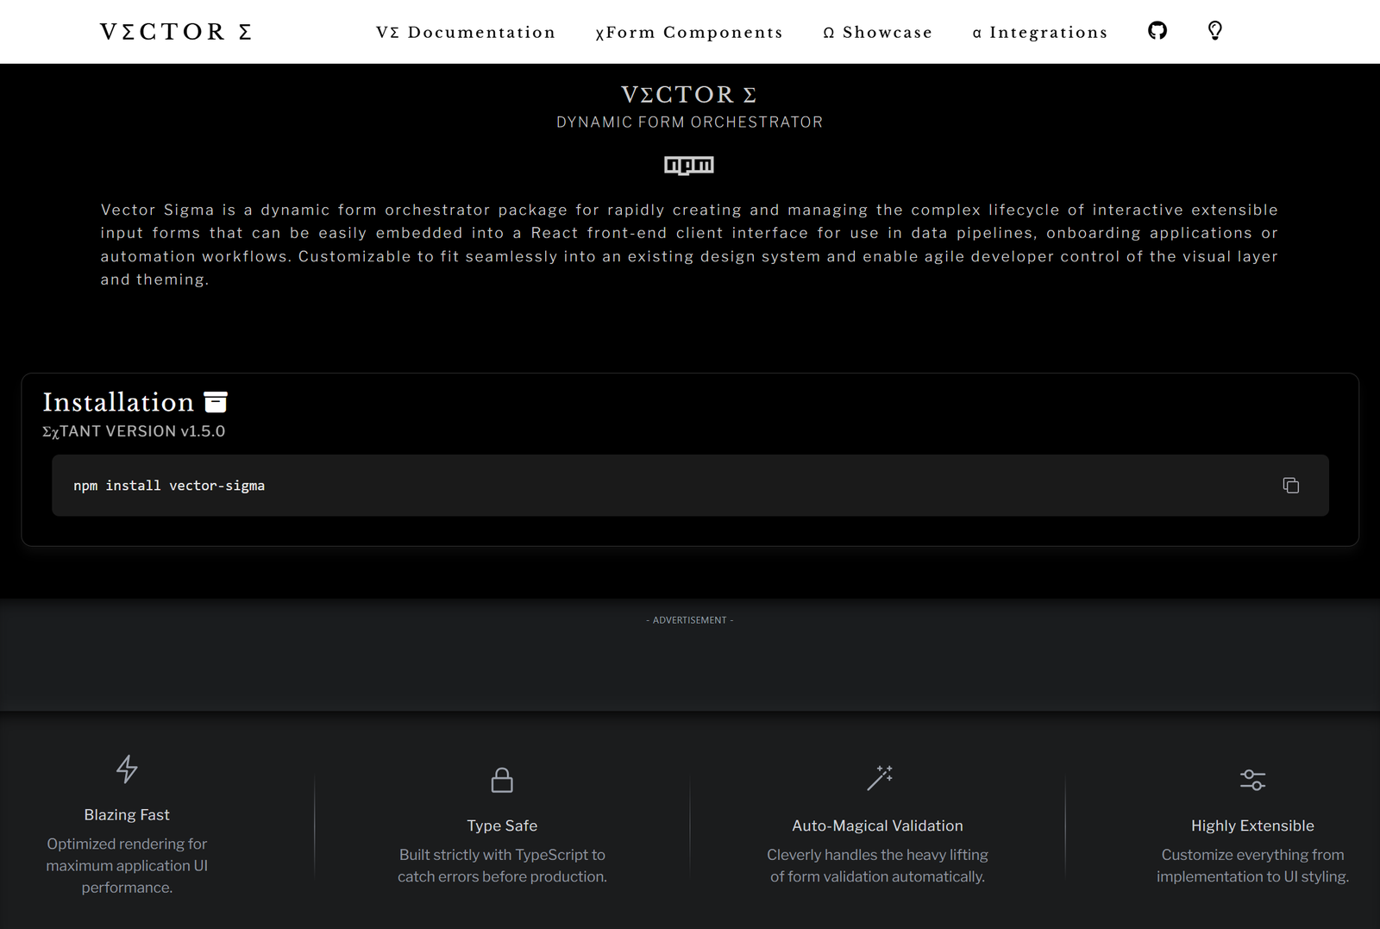This screenshot has height=929, width=1380.
Task: Select the Auto-Magical Validation title
Action: (x=877, y=825)
